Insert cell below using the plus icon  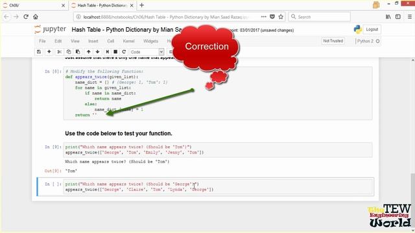49,52
